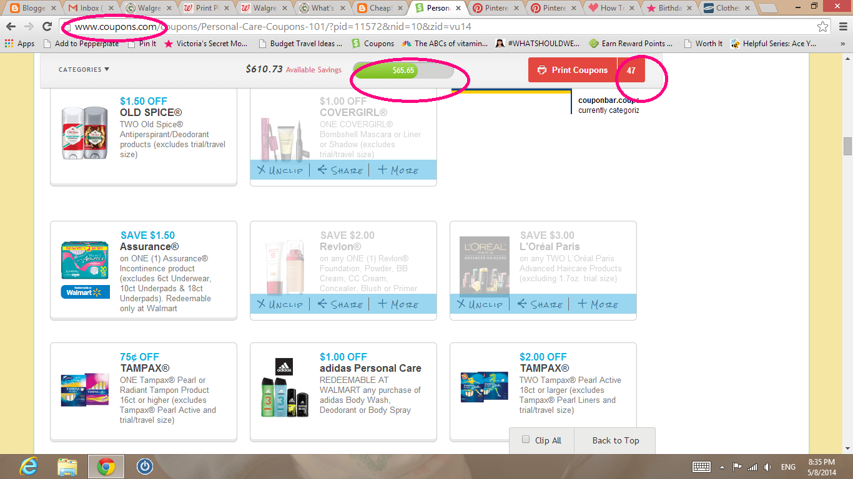Switch to the Clothes tab

click(726, 8)
